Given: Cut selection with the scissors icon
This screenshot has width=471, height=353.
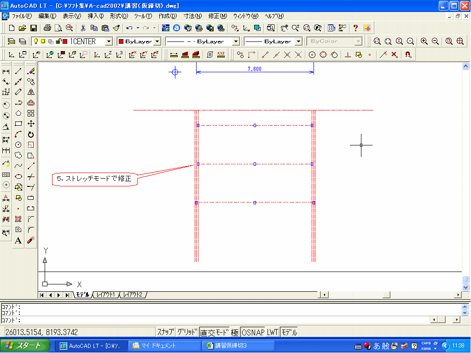Looking at the screenshot, I should [x=83, y=28].
